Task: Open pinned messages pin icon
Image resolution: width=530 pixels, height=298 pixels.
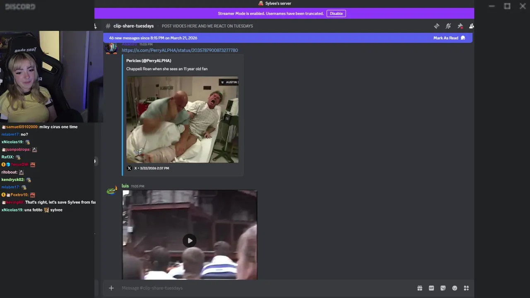Action: point(460,26)
